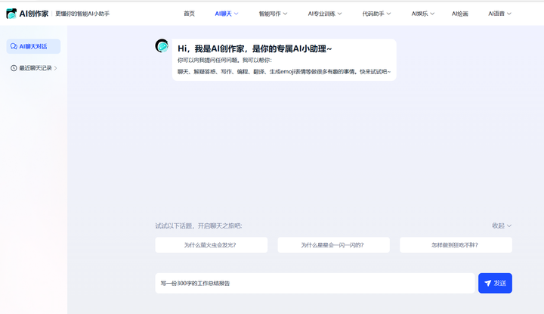Click the AI创作家 logo icon
The image size is (544, 314).
tap(11, 14)
